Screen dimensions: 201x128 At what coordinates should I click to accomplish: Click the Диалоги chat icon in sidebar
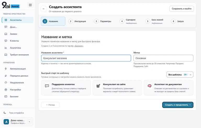click(x=6, y=27)
